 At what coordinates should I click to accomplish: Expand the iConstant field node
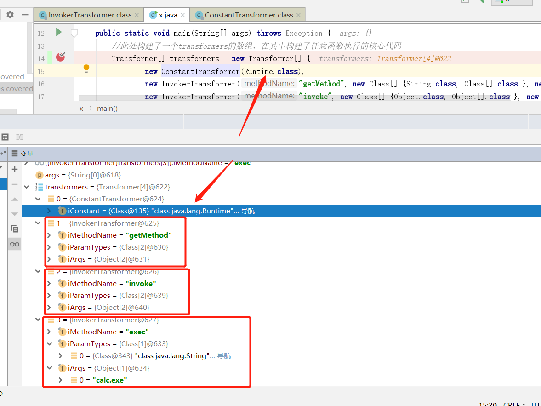click(49, 211)
